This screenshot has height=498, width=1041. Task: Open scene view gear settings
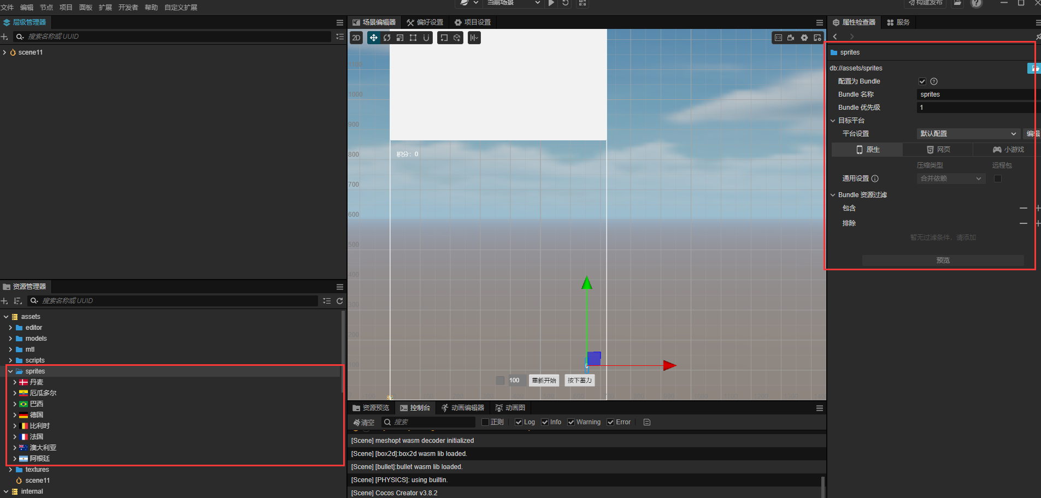tap(804, 38)
